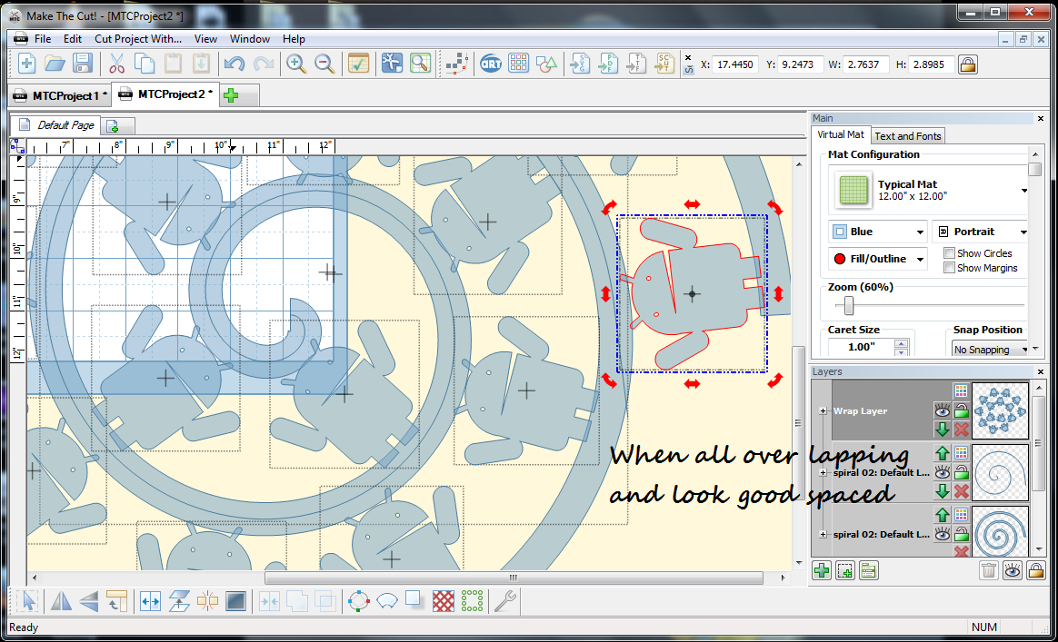Image resolution: width=1058 pixels, height=642 pixels.
Task: Click the X coordinate input field
Action: [x=734, y=64]
